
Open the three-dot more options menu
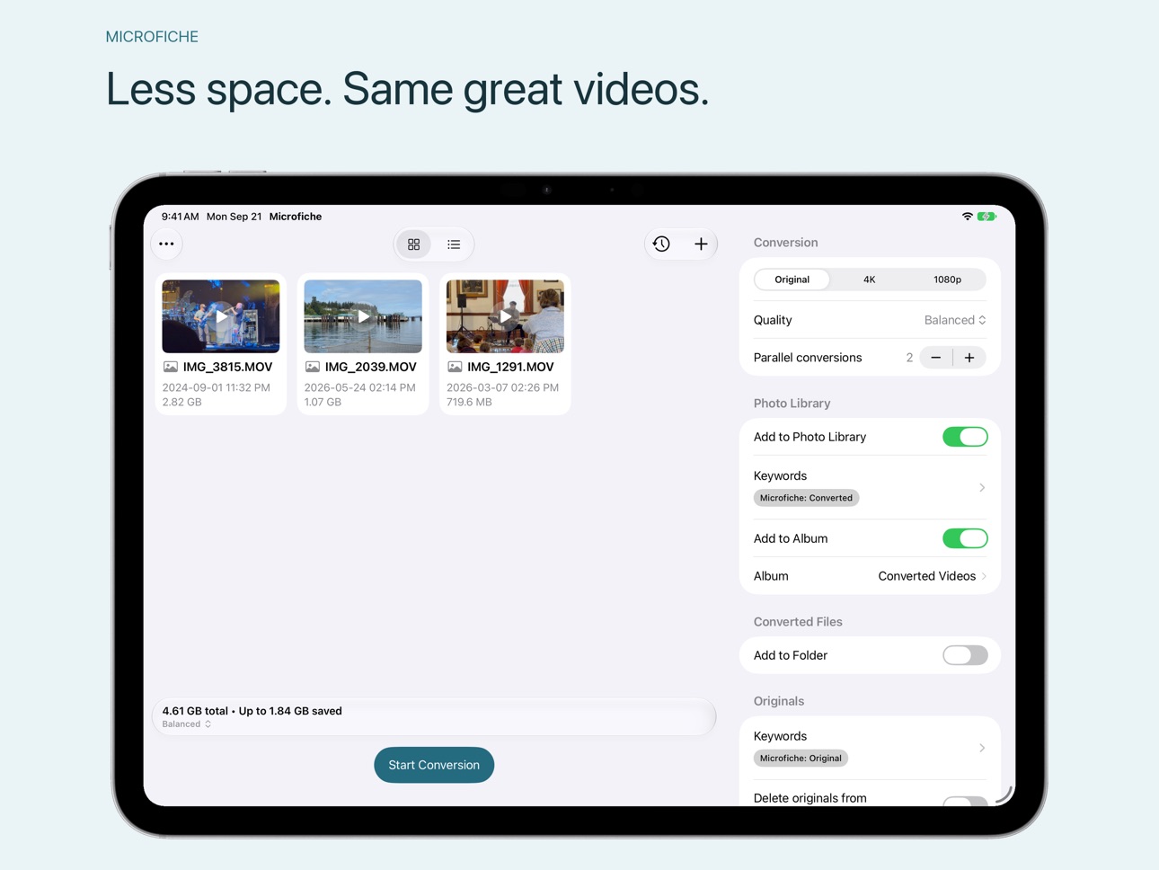pyautogui.click(x=166, y=244)
